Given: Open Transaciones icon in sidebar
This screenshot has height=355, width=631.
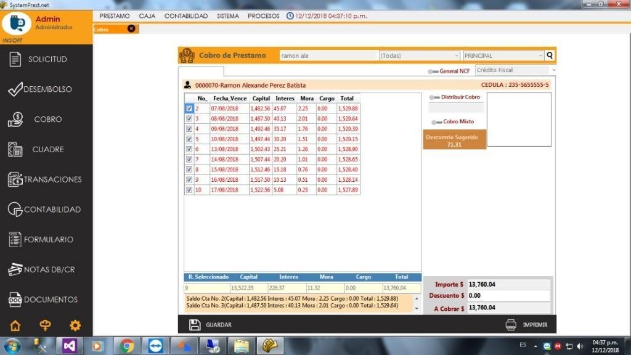Looking at the screenshot, I should 15,179.
